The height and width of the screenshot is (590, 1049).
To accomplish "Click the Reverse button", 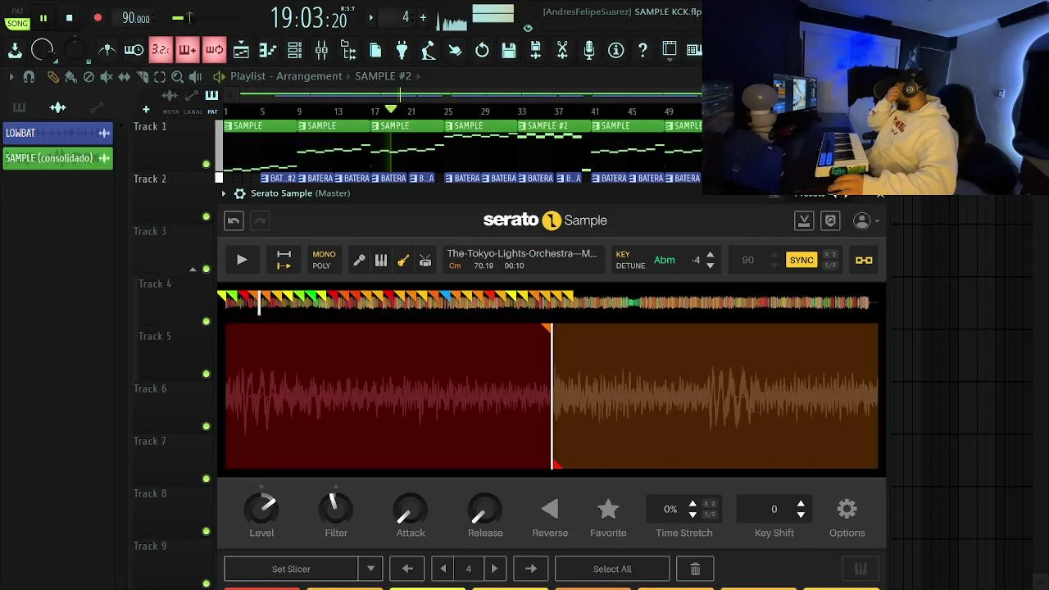I will [x=550, y=516].
